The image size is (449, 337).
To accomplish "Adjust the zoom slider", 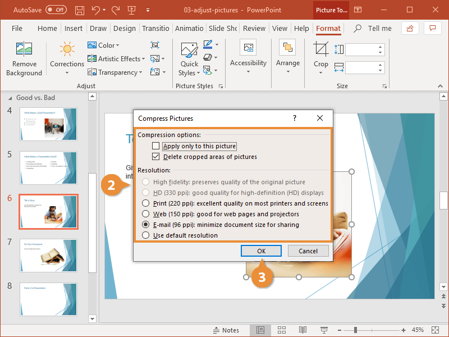I will click(x=356, y=330).
